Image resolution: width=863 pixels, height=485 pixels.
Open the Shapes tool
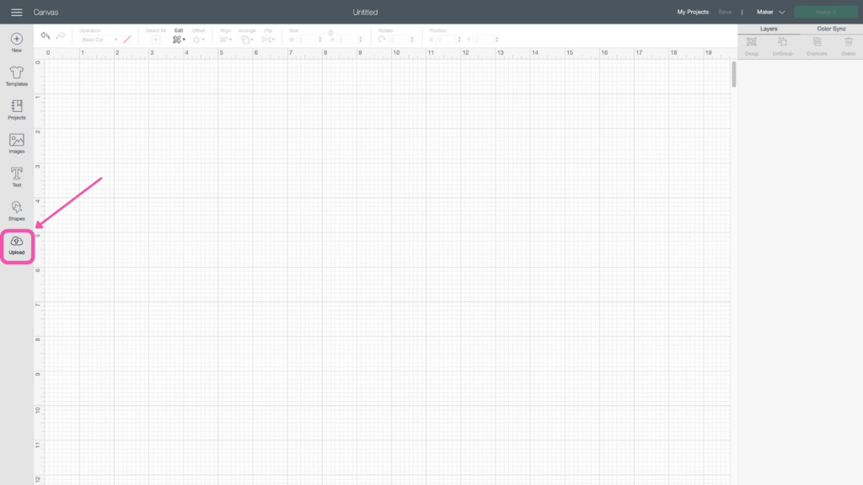(17, 211)
